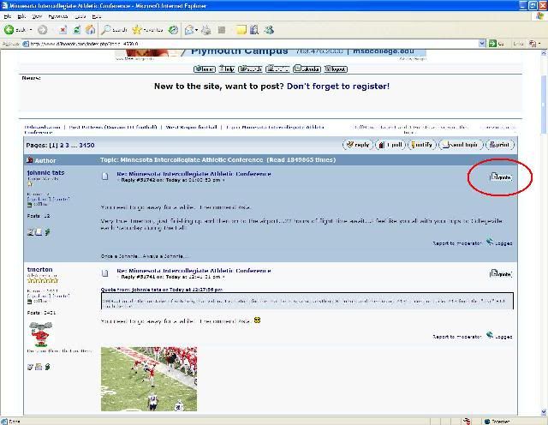Click the add poll button

coord(391,145)
